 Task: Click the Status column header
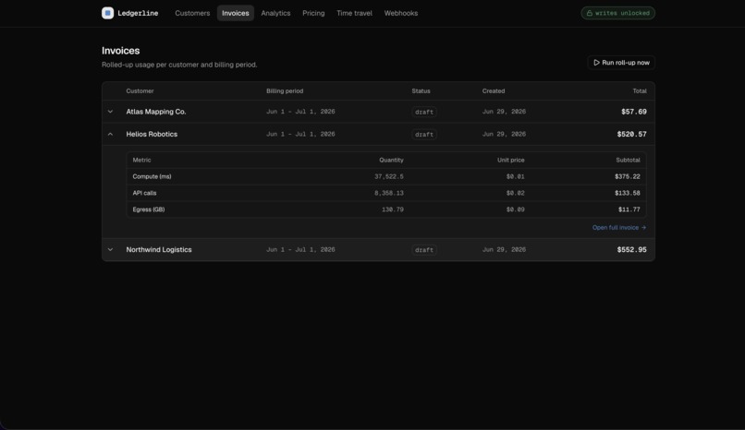421,91
